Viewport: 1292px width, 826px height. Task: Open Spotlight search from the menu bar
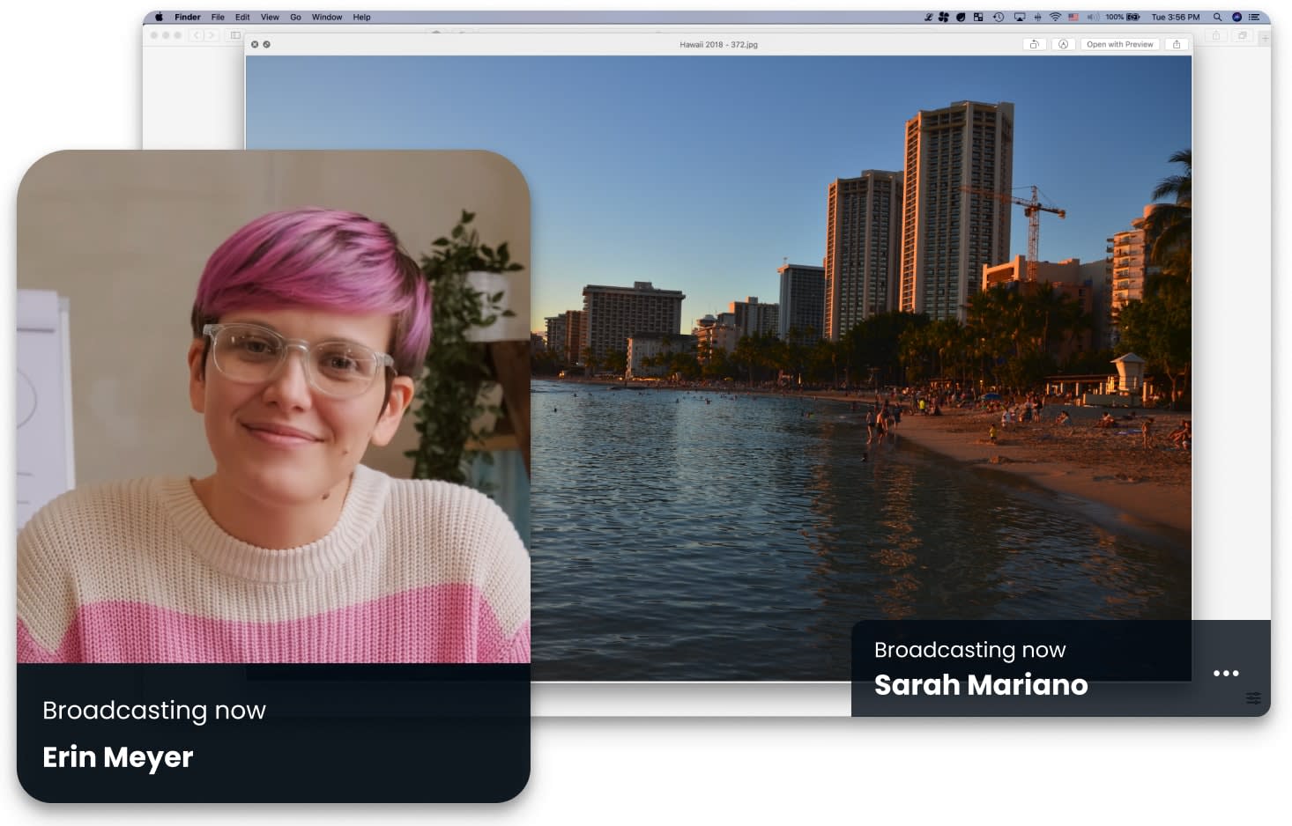[1219, 17]
